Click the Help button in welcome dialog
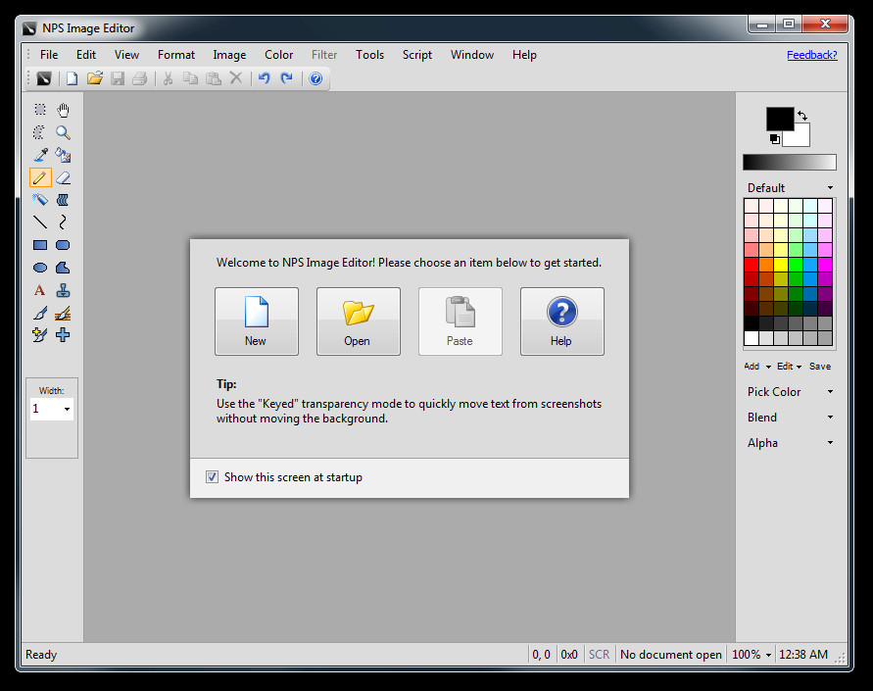Screen dimensions: 873x691 562,321
